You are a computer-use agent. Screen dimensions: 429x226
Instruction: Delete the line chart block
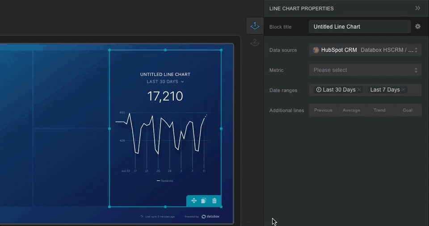pos(214,201)
